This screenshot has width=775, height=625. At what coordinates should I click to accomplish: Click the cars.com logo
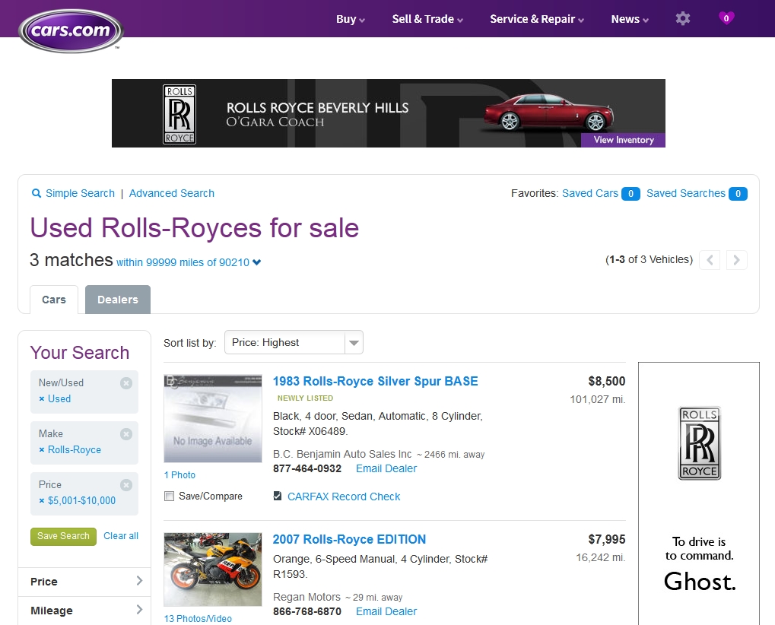(x=70, y=32)
